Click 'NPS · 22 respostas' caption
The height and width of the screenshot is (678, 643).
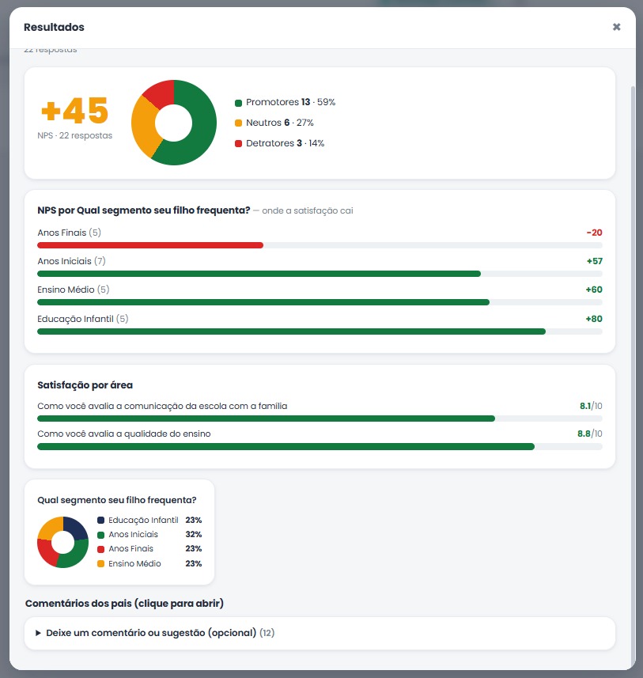(75, 135)
